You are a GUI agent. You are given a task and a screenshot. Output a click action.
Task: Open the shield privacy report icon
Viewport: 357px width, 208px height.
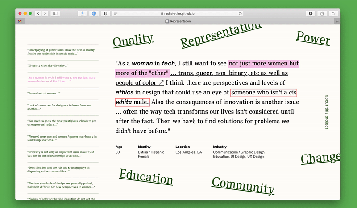(x=105, y=13)
